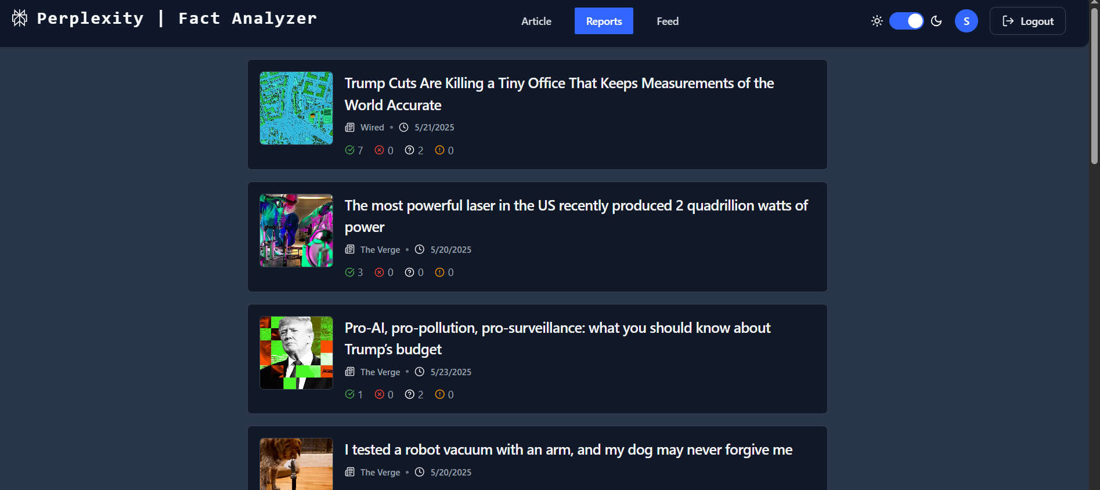The width and height of the screenshot is (1100, 490).
Task: Click orange warning icon on laser report
Action: coord(440,272)
